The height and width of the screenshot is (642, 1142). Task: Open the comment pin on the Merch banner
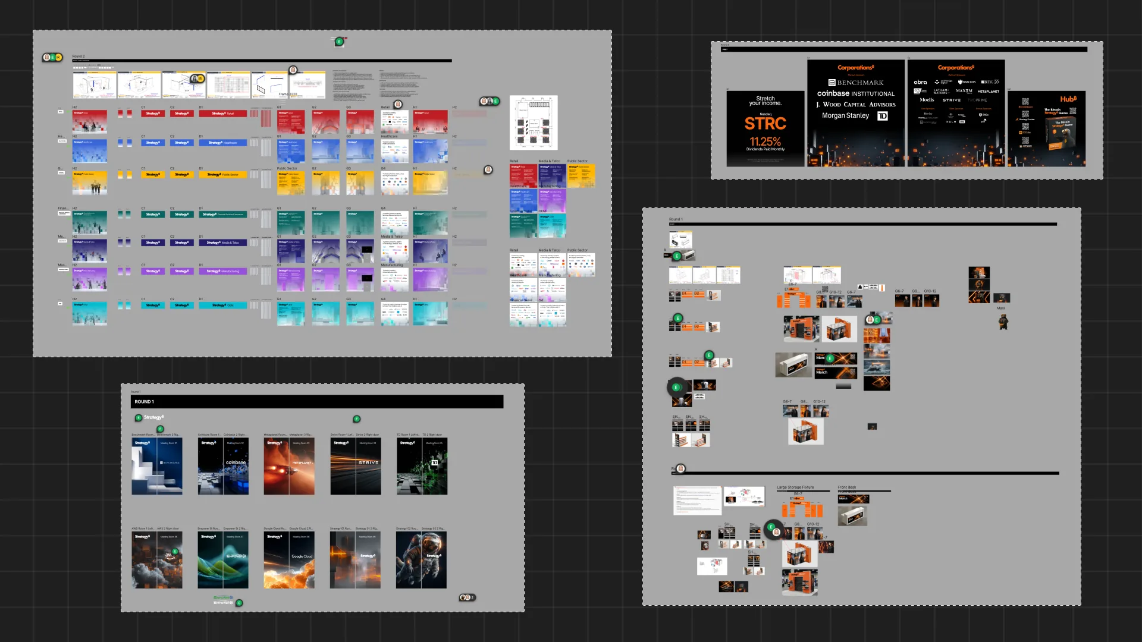830,358
